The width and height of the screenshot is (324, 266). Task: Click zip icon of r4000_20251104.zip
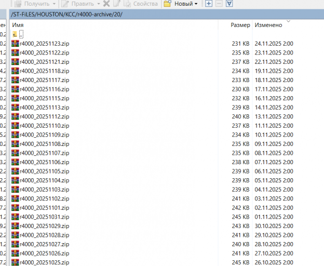[15, 180]
